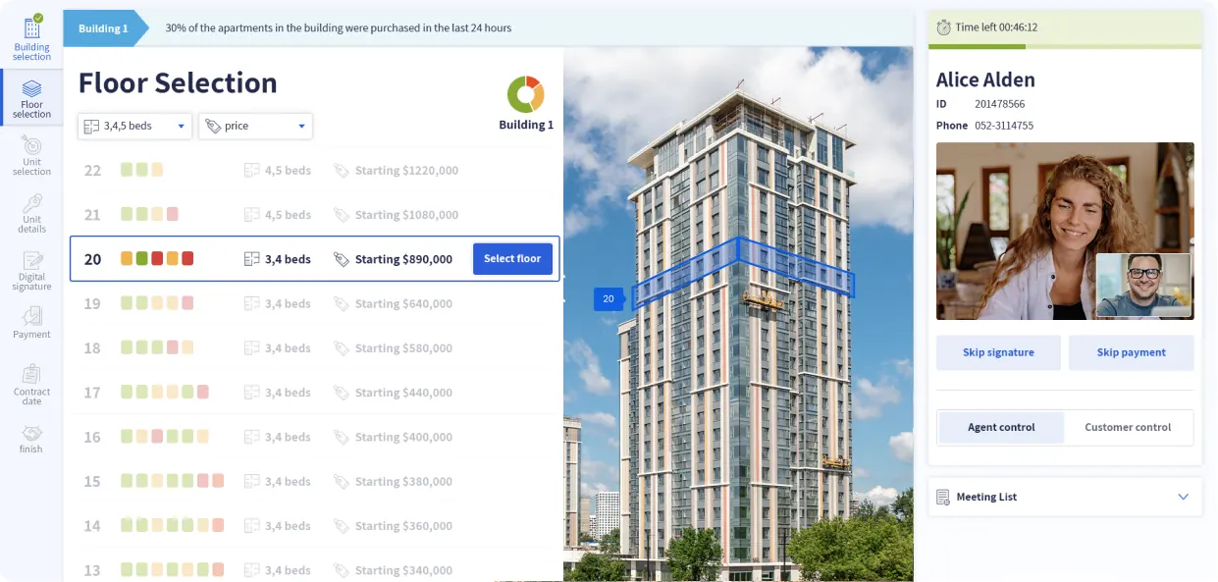Image resolution: width=1218 pixels, height=582 pixels.
Task: Click the Building 1 donut chart icon
Action: click(x=526, y=94)
